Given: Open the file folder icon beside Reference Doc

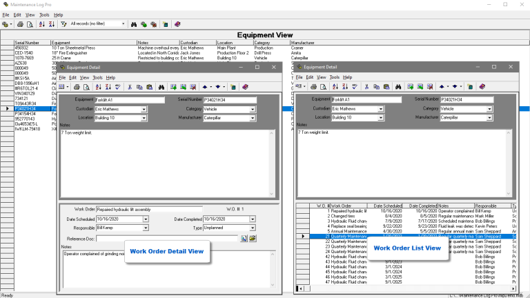Looking at the screenshot, I should click(x=253, y=238).
